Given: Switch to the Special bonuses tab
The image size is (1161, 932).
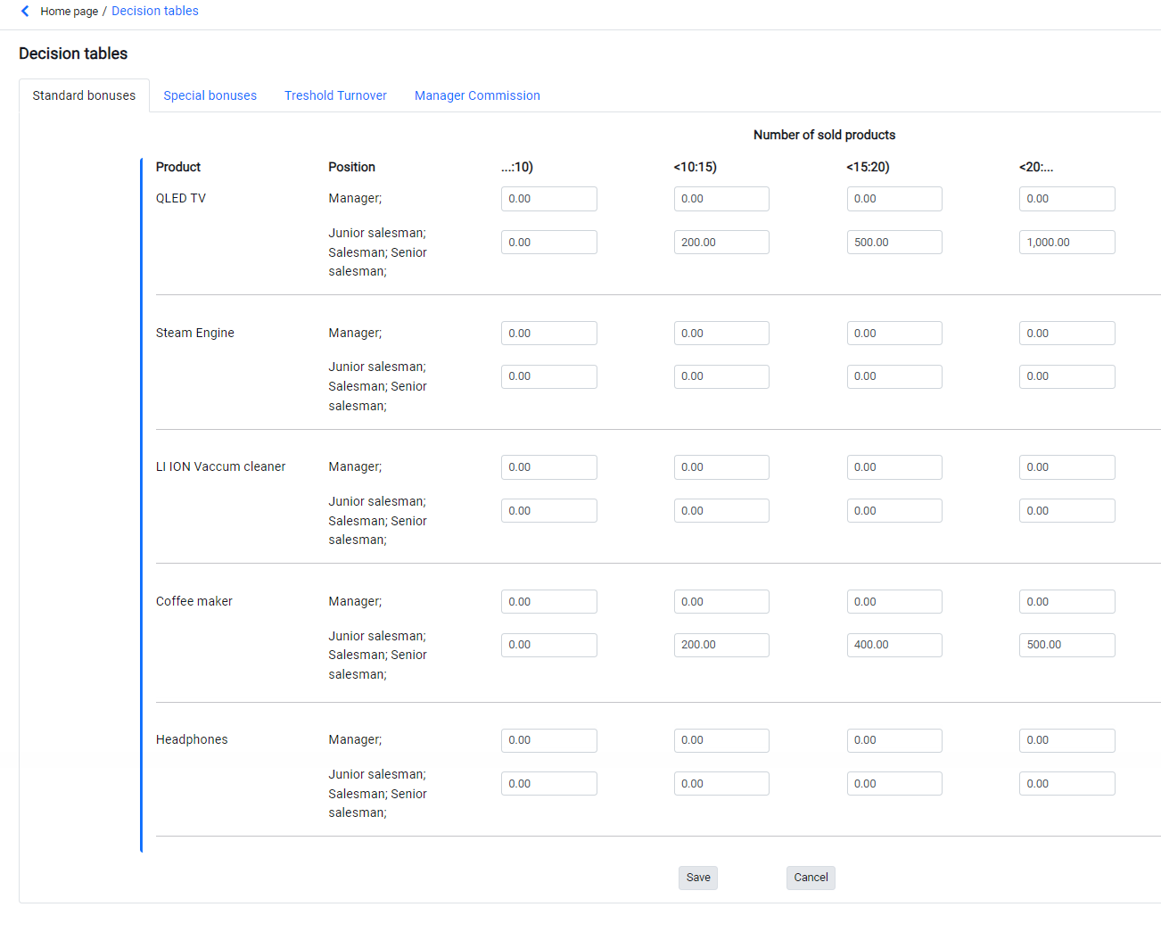Looking at the screenshot, I should pos(210,95).
